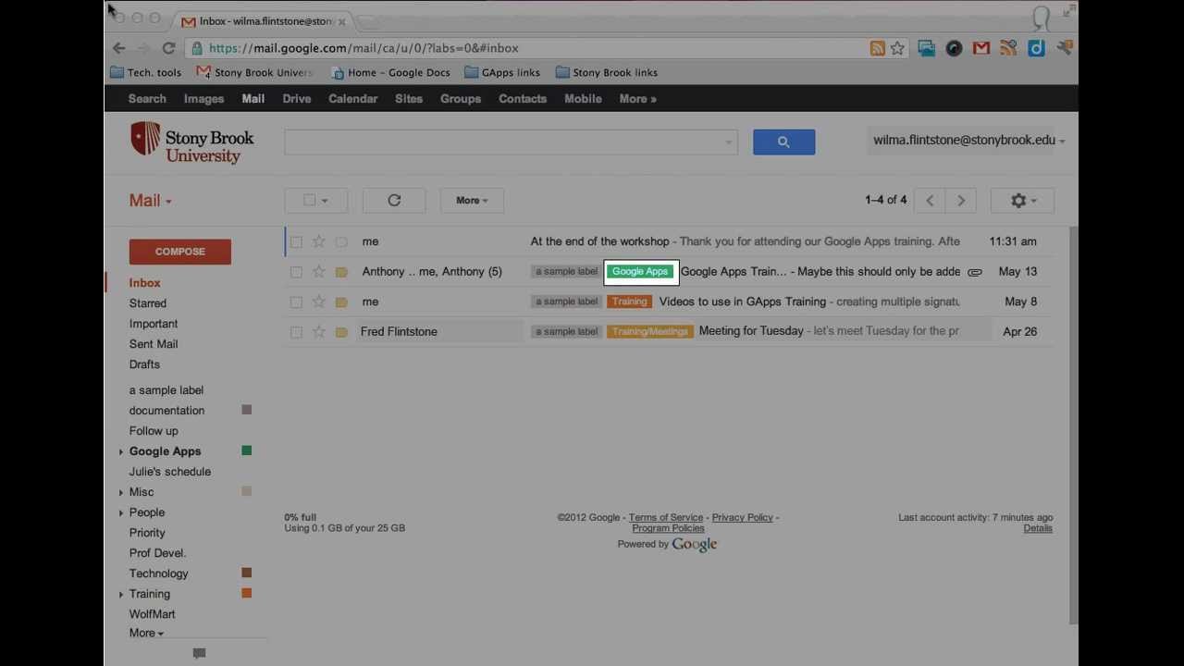
Task: Click the red COMPOSE button
Action: (x=180, y=252)
